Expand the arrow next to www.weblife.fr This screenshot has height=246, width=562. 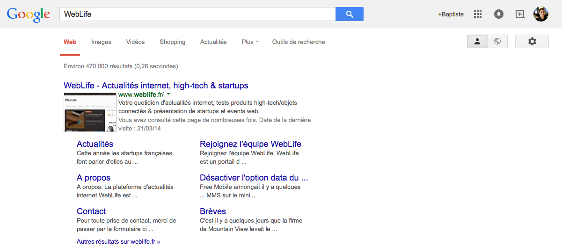168,94
